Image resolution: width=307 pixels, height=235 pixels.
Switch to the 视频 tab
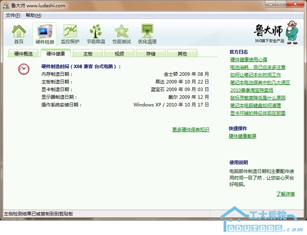click(119, 54)
